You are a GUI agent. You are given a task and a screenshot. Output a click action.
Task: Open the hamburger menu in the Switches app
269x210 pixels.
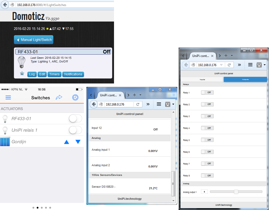[x=8, y=98]
